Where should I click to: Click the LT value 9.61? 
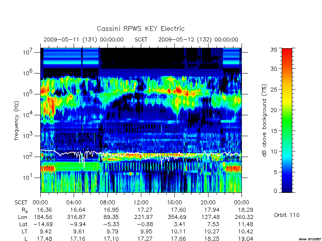tap(80, 232)
